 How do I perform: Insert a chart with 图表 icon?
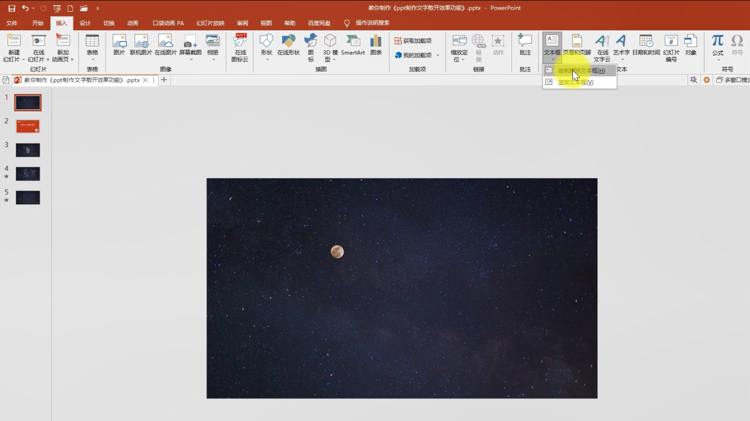pos(376,45)
